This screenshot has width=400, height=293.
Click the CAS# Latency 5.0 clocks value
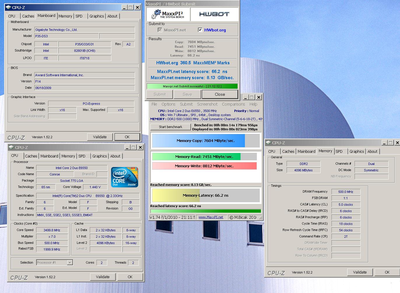346,205
